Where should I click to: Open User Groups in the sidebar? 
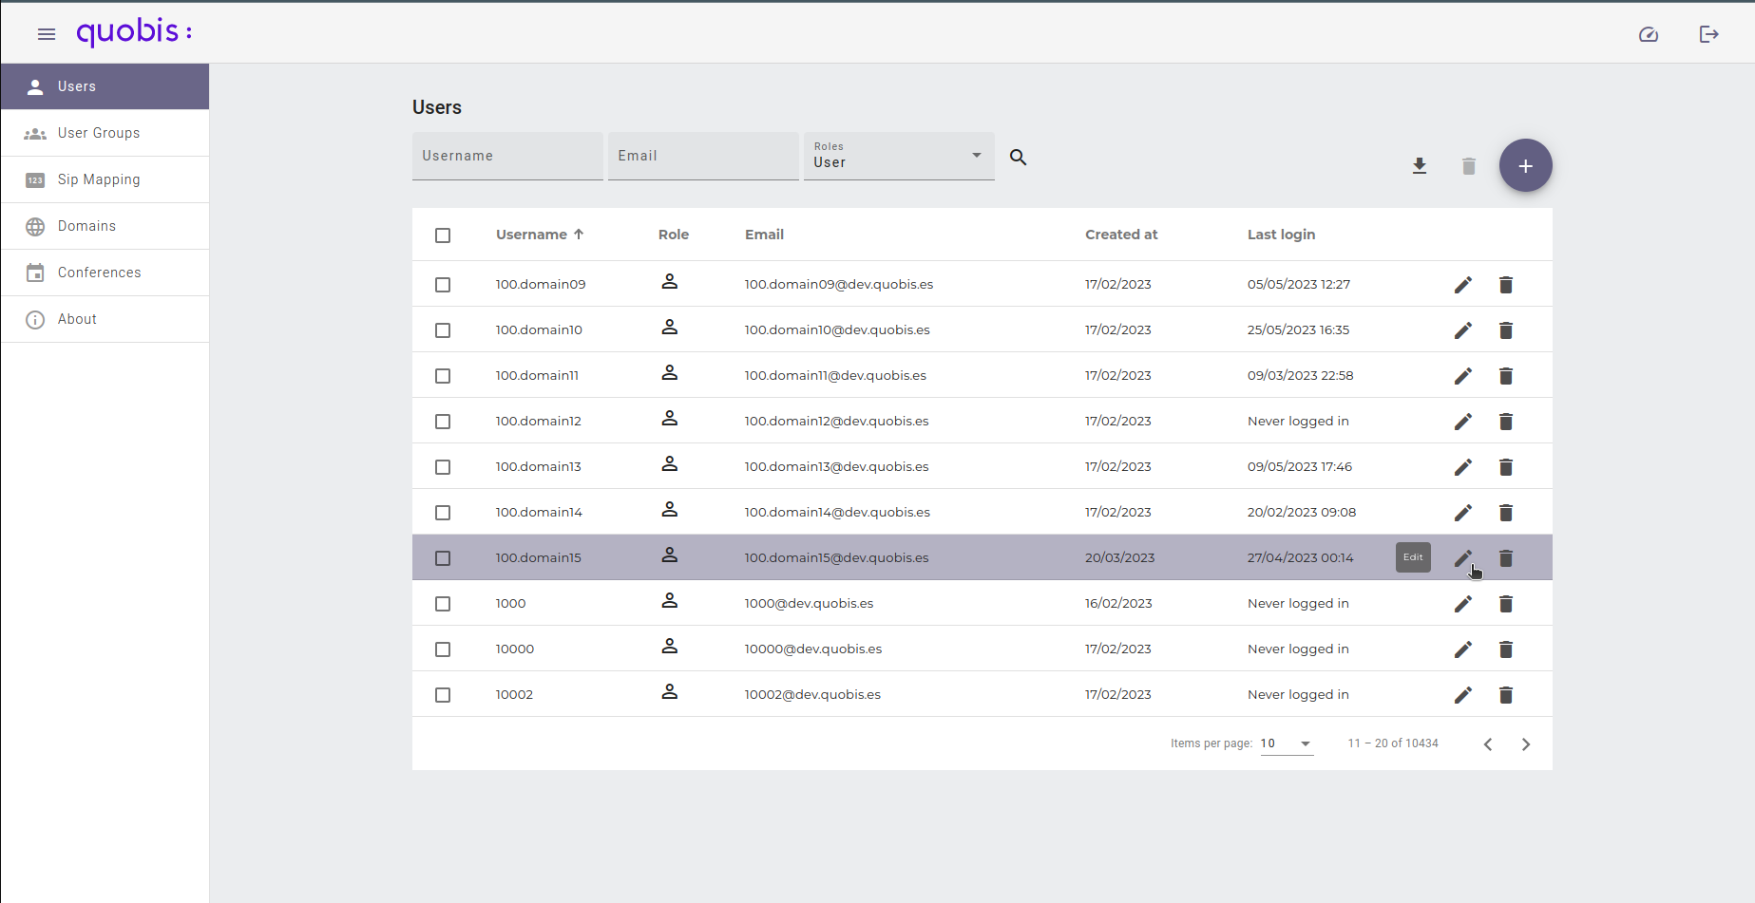(x=105, y=133)
